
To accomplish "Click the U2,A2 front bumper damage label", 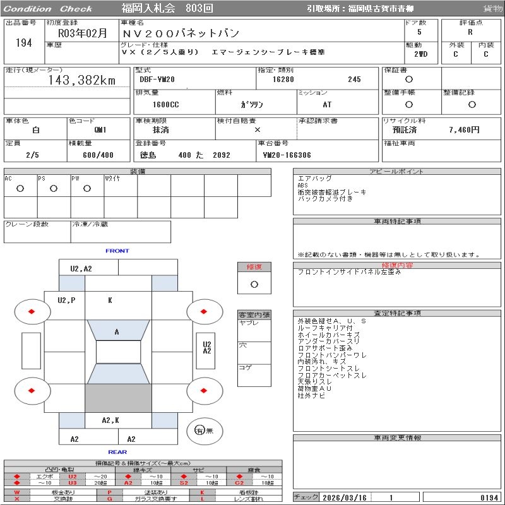I will tap(81, 268).
